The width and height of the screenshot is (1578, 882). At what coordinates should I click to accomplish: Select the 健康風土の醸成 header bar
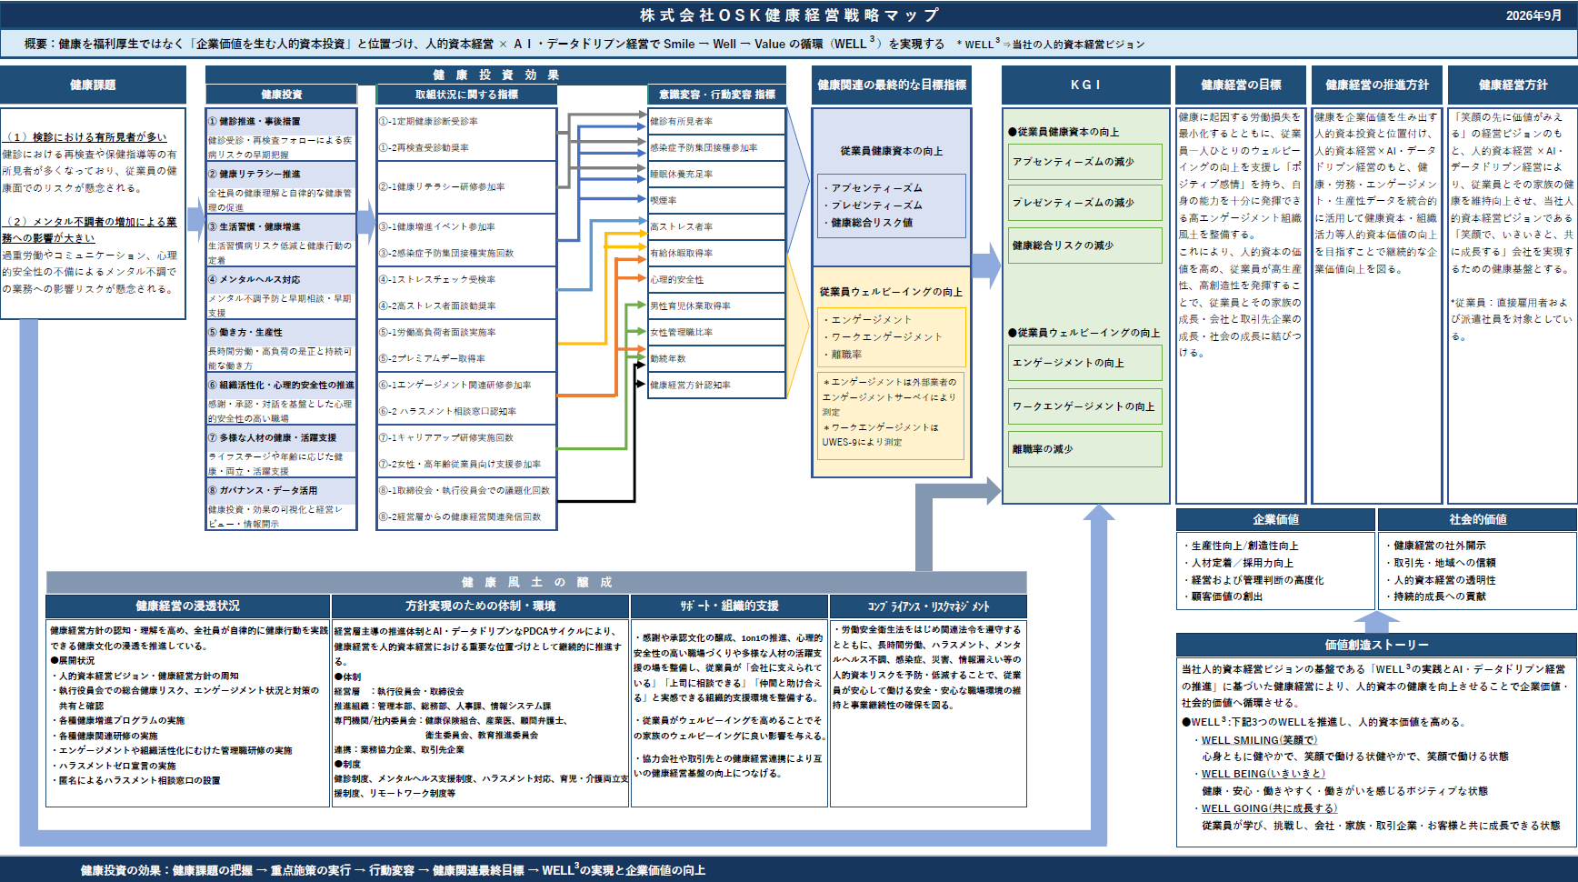click(x=536, y=582)
